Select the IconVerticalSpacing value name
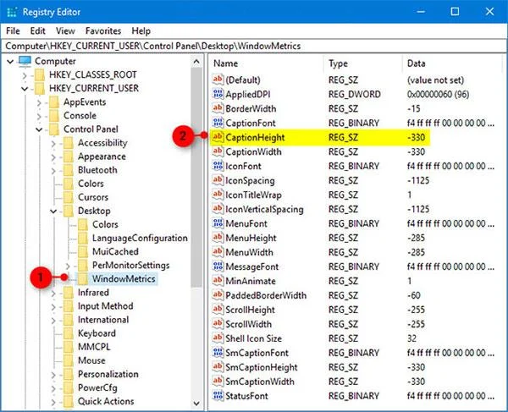 point(264,209)
